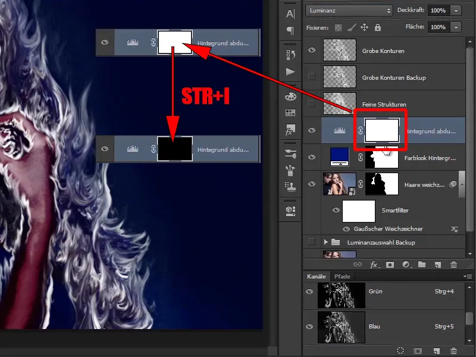Open the Character panel icon
The height and width of the screenshot is (357, 476).
290,14
